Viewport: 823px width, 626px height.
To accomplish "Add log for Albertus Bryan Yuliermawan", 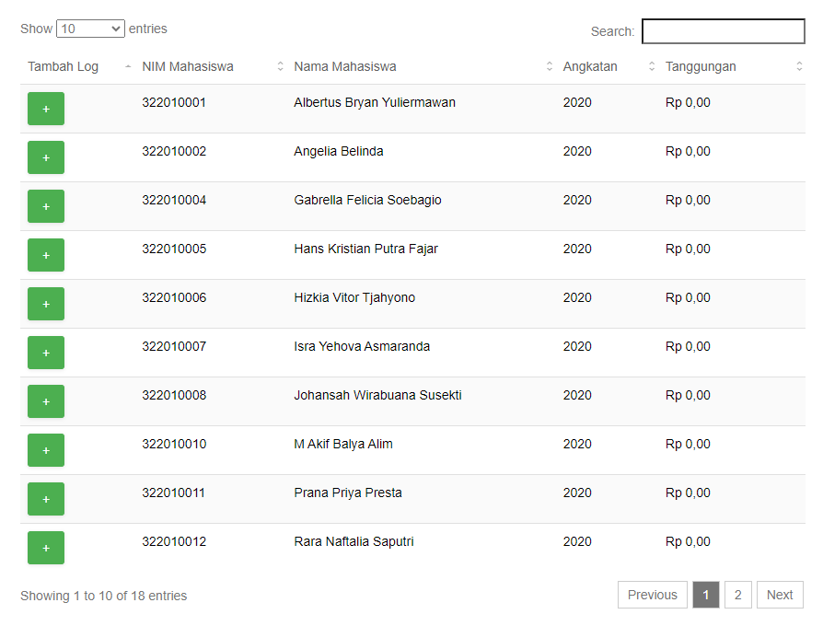I will pyautogui.click(x=46, y=109).
